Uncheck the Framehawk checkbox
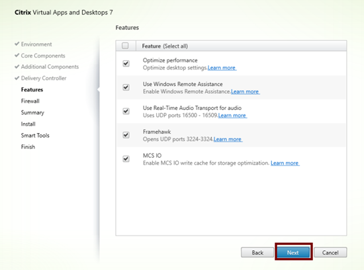This screenshot has width=364, height=270. (126, 135)
